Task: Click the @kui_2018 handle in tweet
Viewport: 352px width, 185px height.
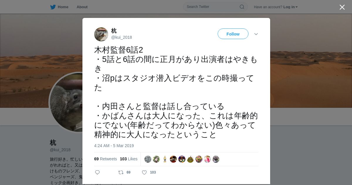Action: (x=121, y=37)
